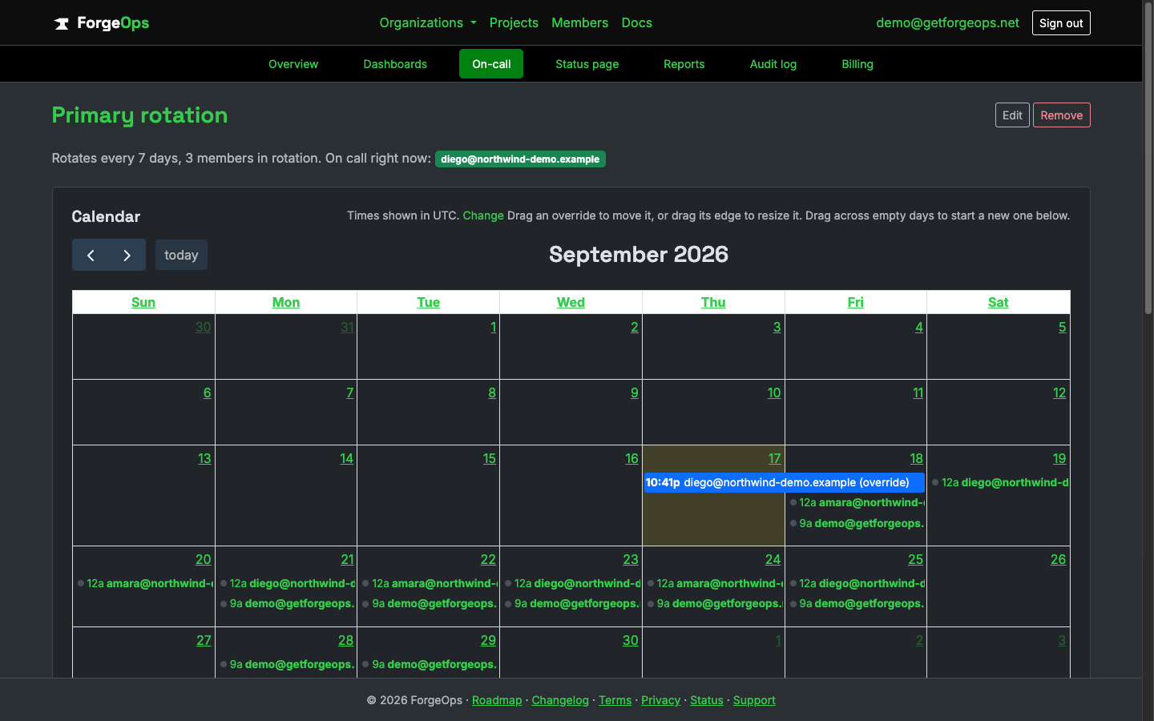Screen dimensions: 1154x721
Task: Click the Sign out button
Action: (1061, 23)
